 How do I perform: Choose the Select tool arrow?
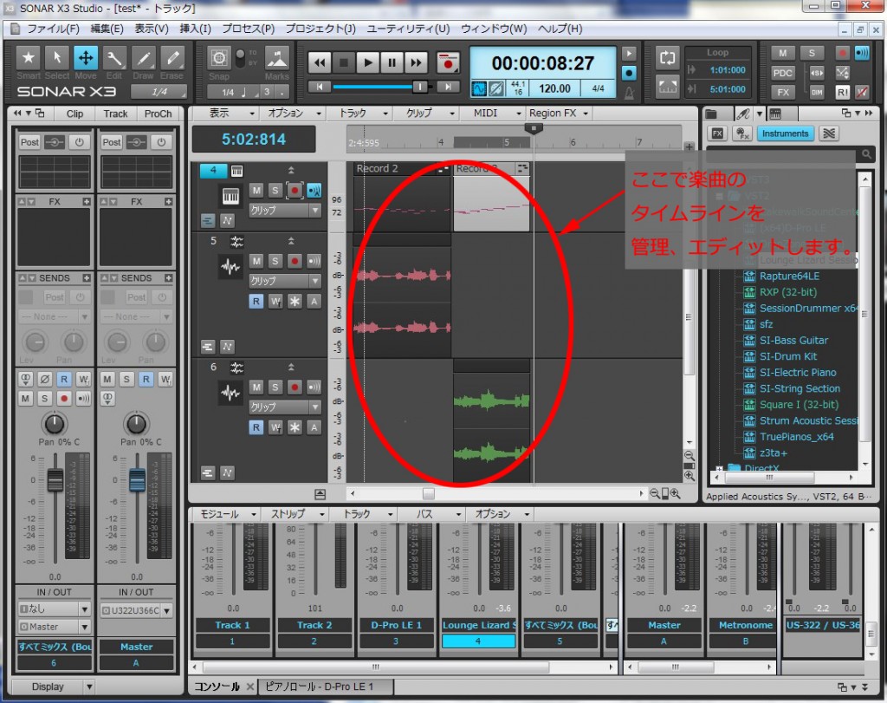click(56, 58)
